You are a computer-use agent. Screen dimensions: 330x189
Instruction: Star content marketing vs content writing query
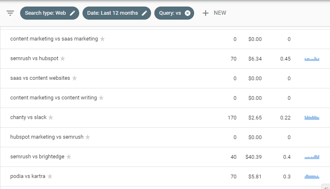tap(101, 98)
